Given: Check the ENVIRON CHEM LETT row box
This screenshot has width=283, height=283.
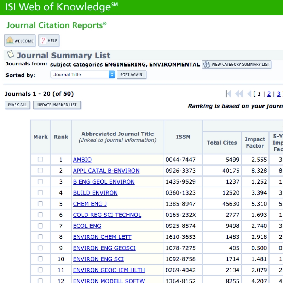Looking at the screenshot, I should pyautogui.click(x=40, y=237).
